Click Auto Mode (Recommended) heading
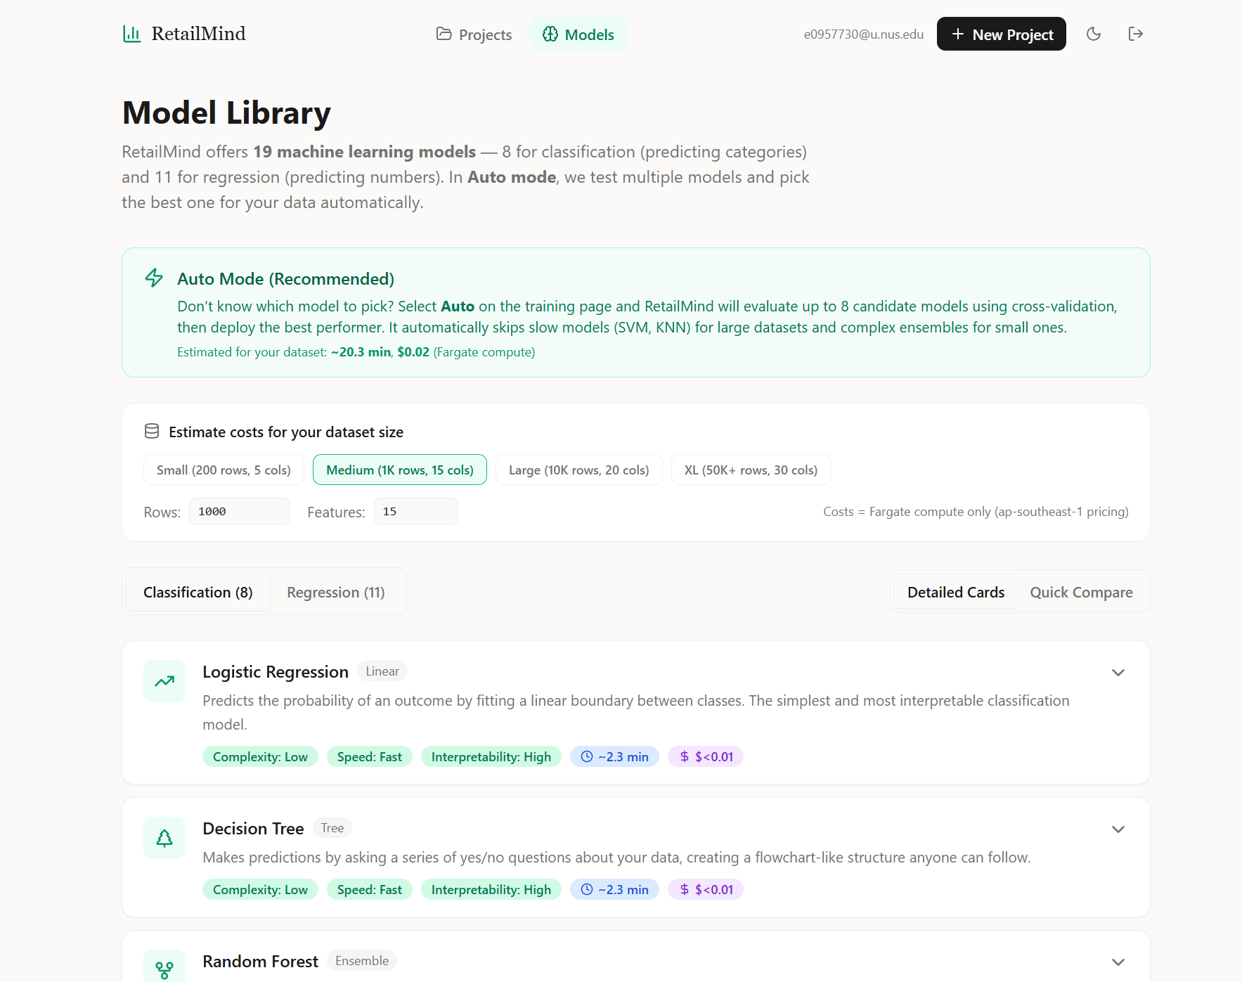 (285, 279)
